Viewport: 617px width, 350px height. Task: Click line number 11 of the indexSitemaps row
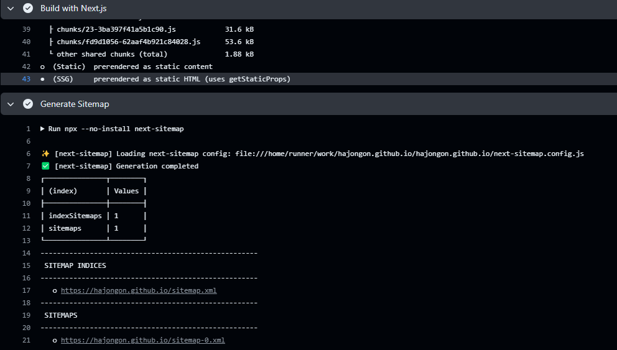[x=26, y=216]
